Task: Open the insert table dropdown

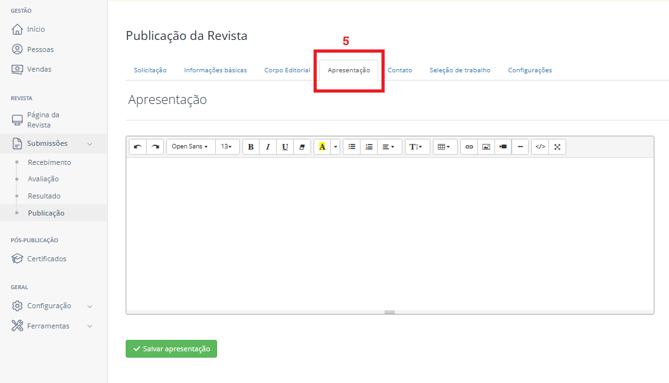Action: [x=444, y=146]
